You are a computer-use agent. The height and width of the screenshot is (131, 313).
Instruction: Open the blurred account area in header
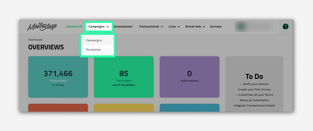(256, 26)
